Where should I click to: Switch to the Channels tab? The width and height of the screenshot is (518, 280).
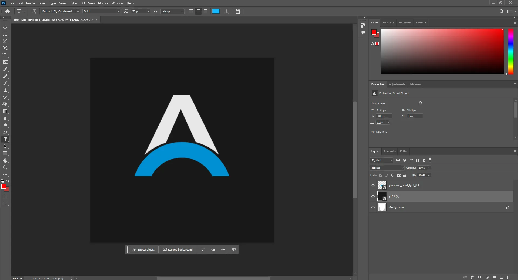tap(390, 151)
